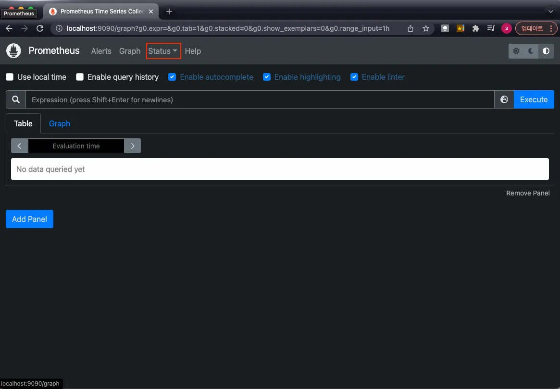Click the Prometheus brand title
This screenshot has width=560, height=389.
coord(54,51)
